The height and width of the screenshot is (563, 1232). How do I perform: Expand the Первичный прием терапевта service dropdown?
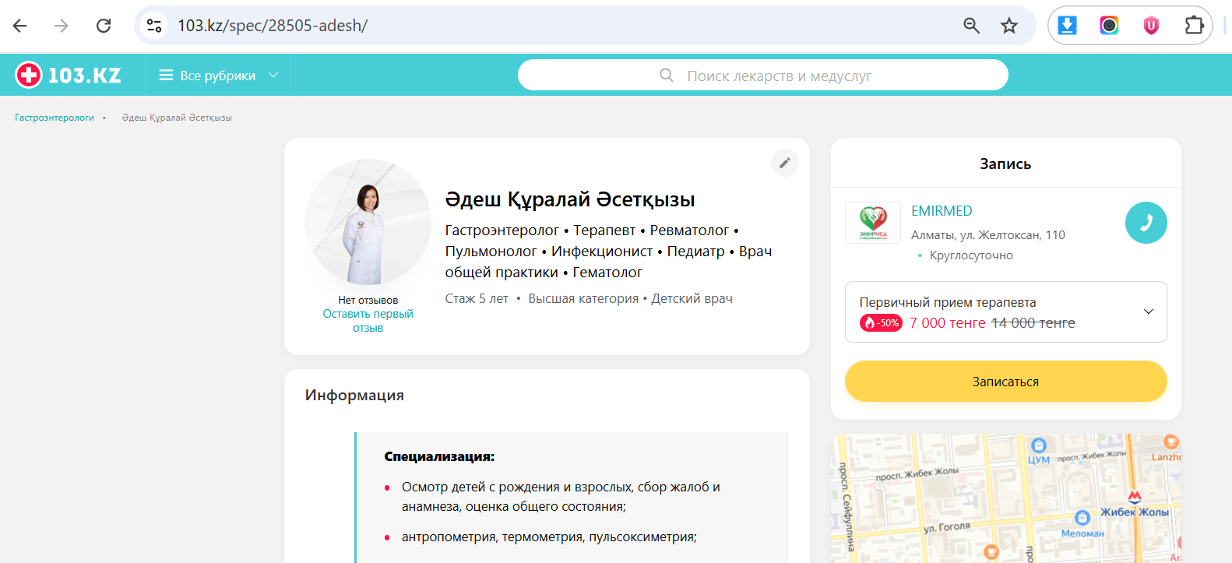click(x=1006, y=311)
